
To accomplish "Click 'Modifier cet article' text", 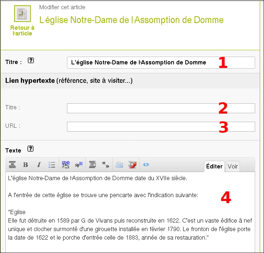I will [x=62, y=7].
